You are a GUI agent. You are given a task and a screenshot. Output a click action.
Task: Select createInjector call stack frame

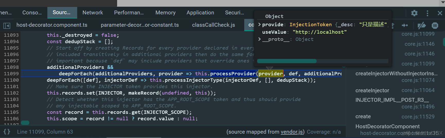[372, 90]
